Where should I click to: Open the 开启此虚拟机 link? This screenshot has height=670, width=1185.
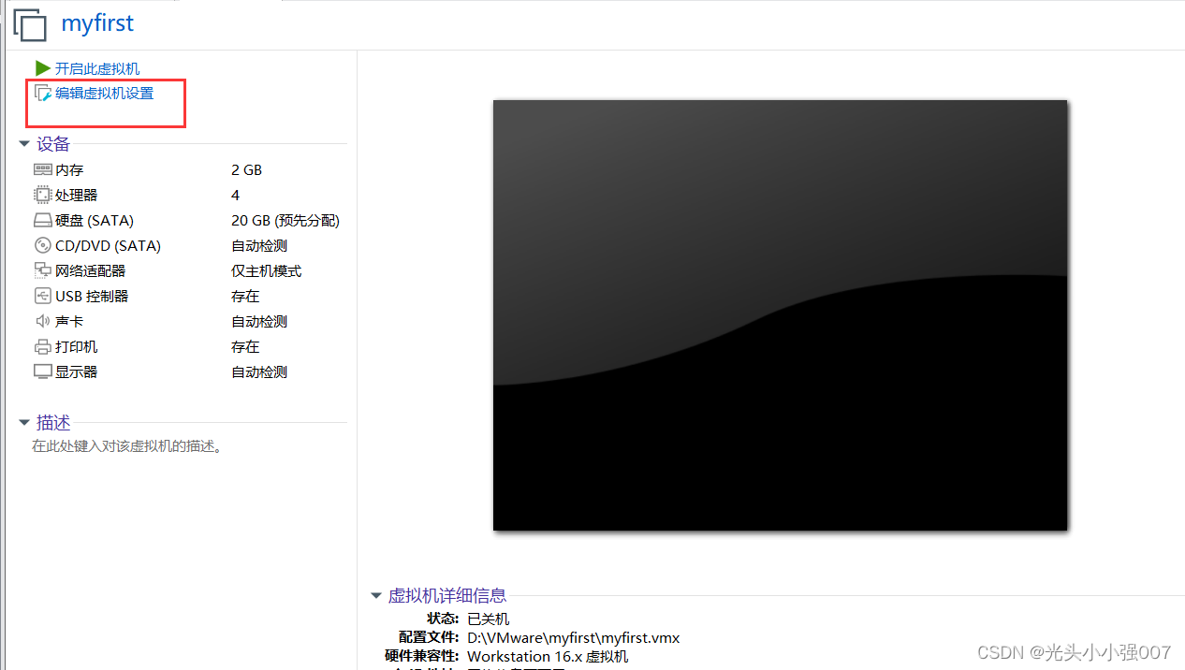97,68
